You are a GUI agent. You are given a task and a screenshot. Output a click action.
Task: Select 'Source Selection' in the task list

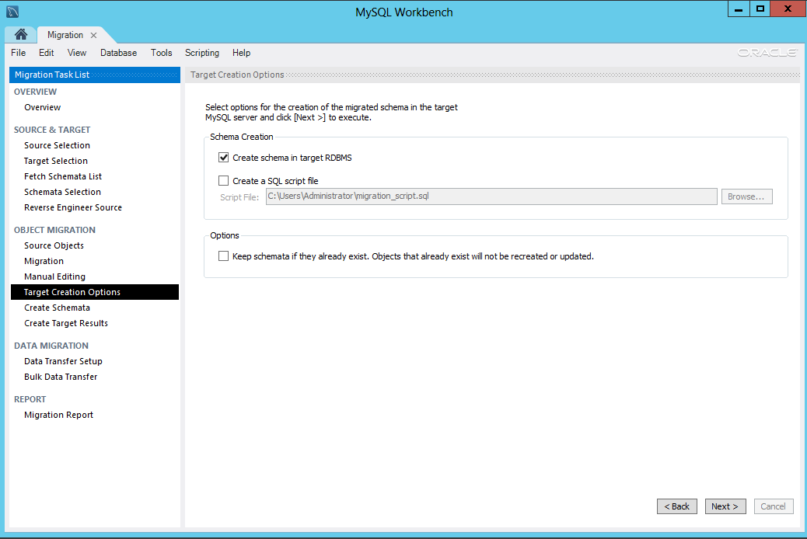point(57,145)
